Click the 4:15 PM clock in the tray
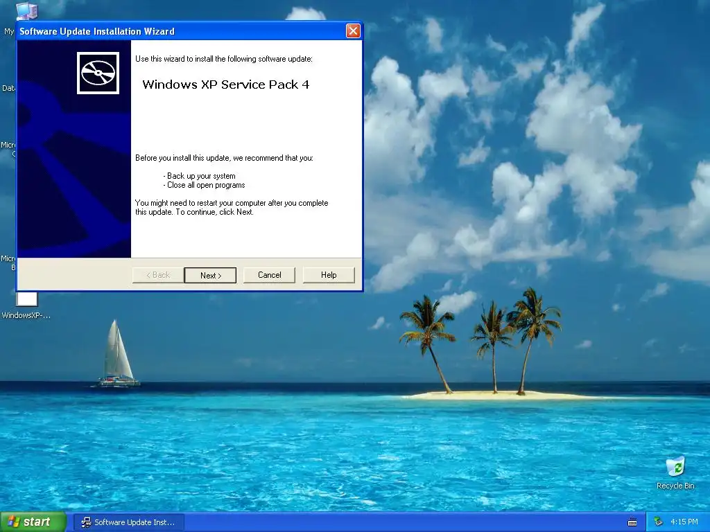 684,522
